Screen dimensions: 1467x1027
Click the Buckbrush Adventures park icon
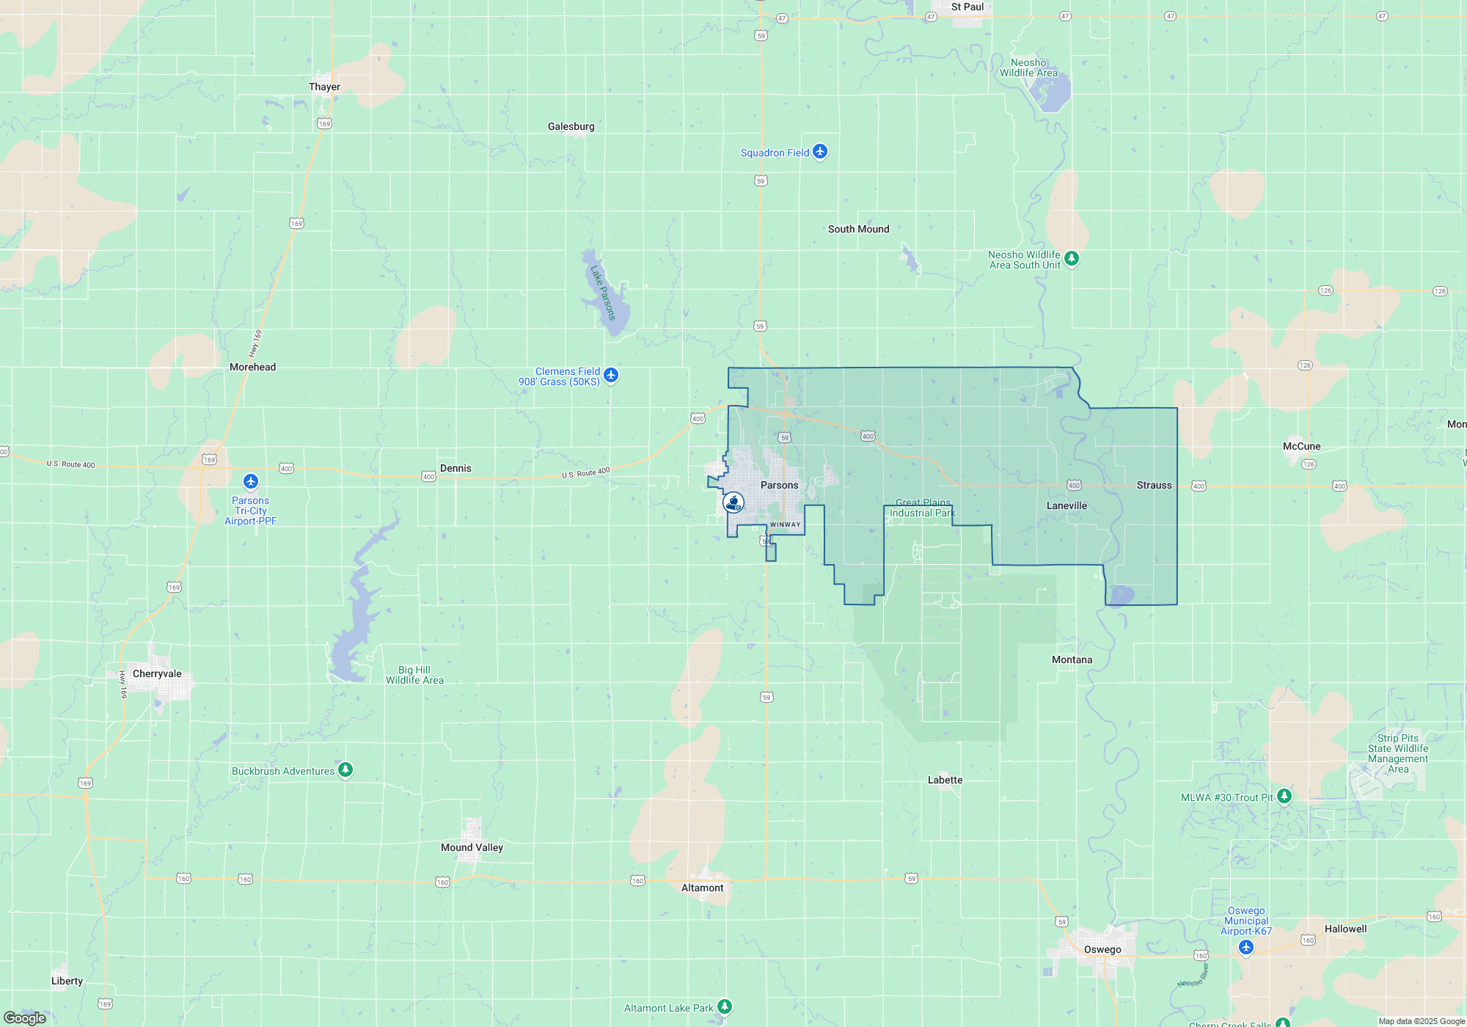point(345,770)
